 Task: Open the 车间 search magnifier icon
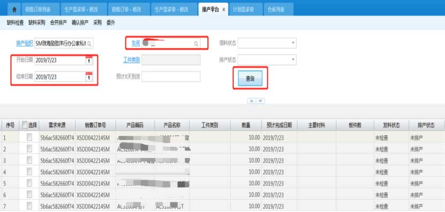click(x=196, y=44)
